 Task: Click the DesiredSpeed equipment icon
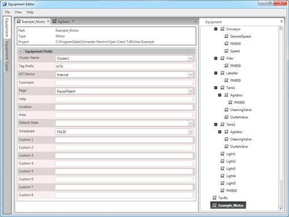click(x=226, y=36)
